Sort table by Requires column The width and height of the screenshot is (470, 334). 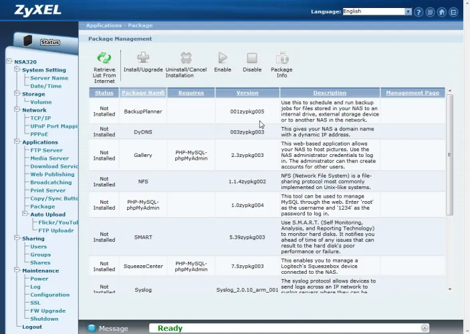191,93
